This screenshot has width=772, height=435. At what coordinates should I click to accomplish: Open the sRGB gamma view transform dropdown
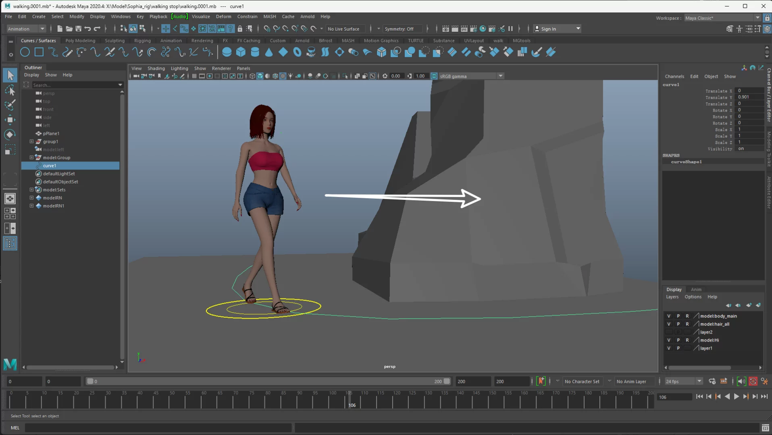point(471,76)
